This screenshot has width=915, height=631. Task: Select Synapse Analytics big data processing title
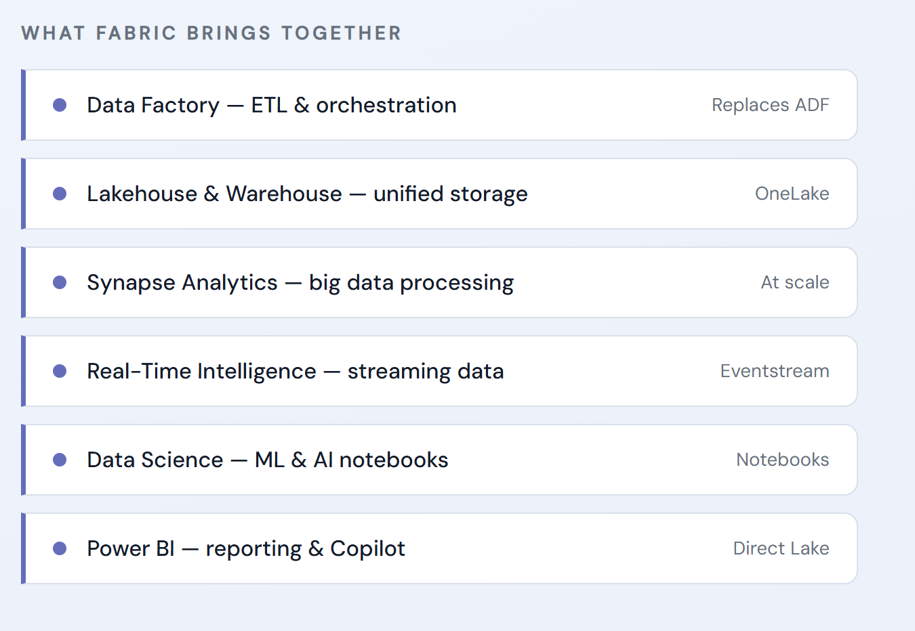(300, 282)
